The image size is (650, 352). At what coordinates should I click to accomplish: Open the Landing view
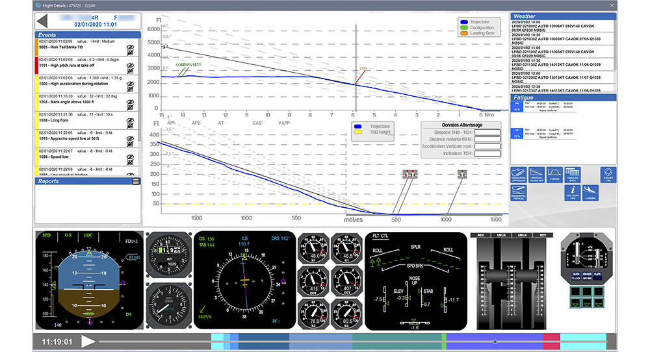point(590,192)
